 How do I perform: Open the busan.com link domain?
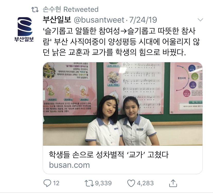pyautogui.click(x=69, y=165)
